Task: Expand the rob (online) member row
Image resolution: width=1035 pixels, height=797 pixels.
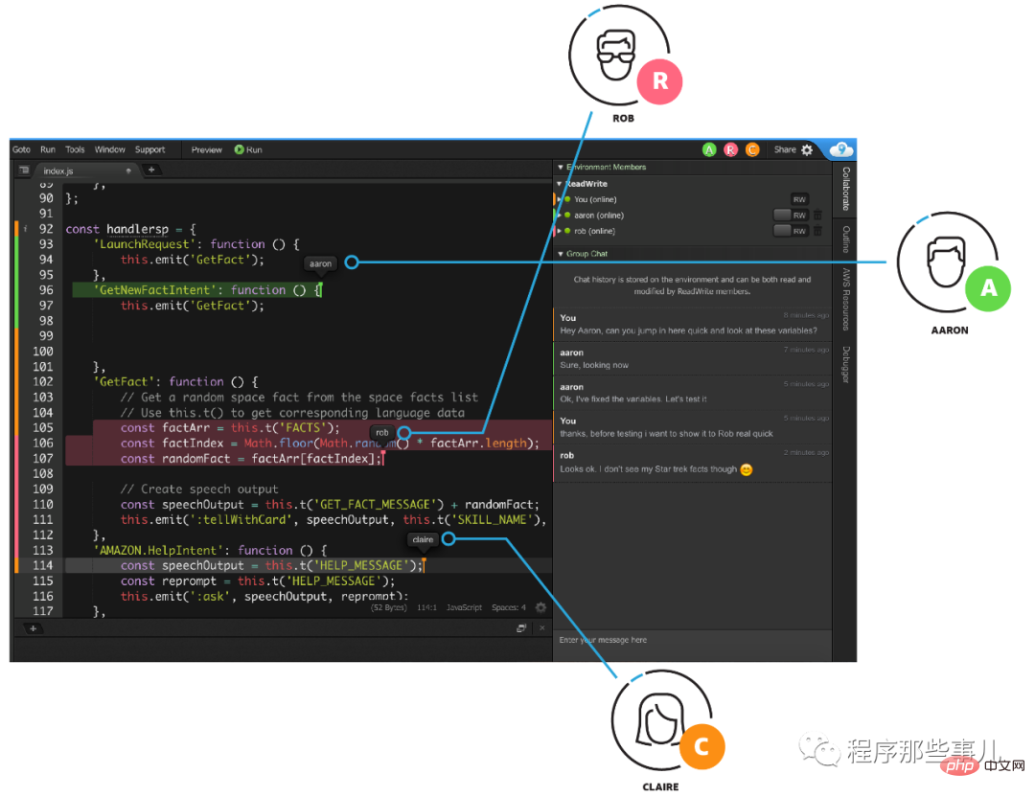Action: click(559, 231)
